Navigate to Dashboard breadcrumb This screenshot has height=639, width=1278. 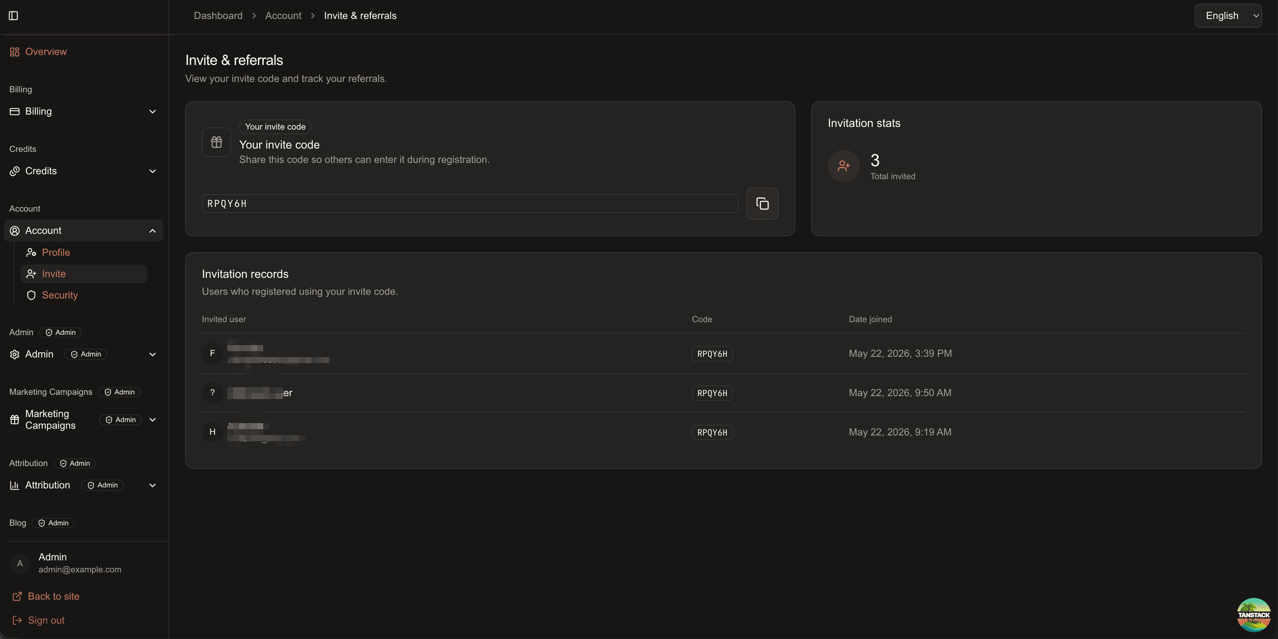(x=218, y=16)
